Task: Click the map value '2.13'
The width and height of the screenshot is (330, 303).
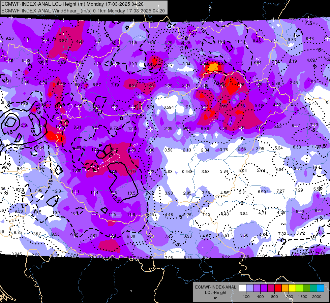Action: (x=187, y=150)
